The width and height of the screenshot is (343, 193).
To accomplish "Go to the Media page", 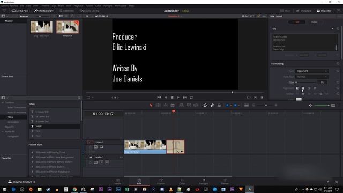I will point(118,182).
